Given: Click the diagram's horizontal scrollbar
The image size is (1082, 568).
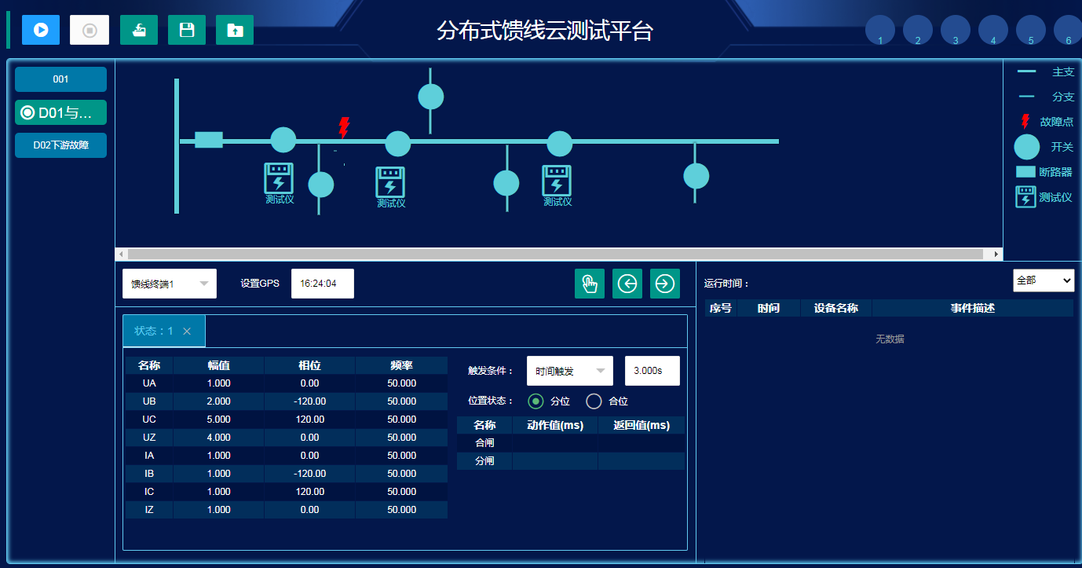Looking at the screenshot, I should click(555, 255).
